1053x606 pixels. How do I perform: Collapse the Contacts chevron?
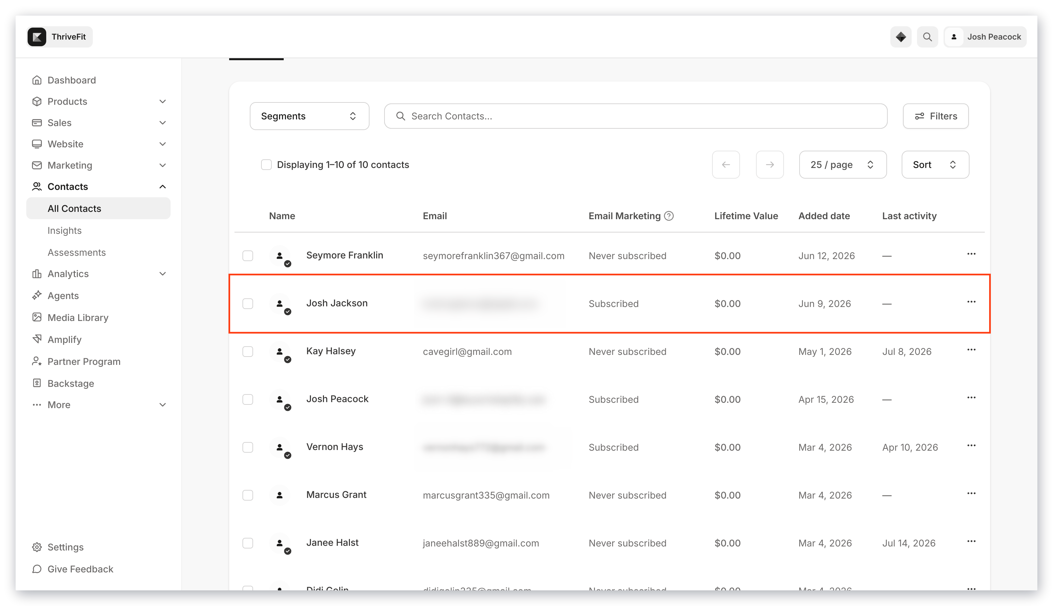(163, 187)
